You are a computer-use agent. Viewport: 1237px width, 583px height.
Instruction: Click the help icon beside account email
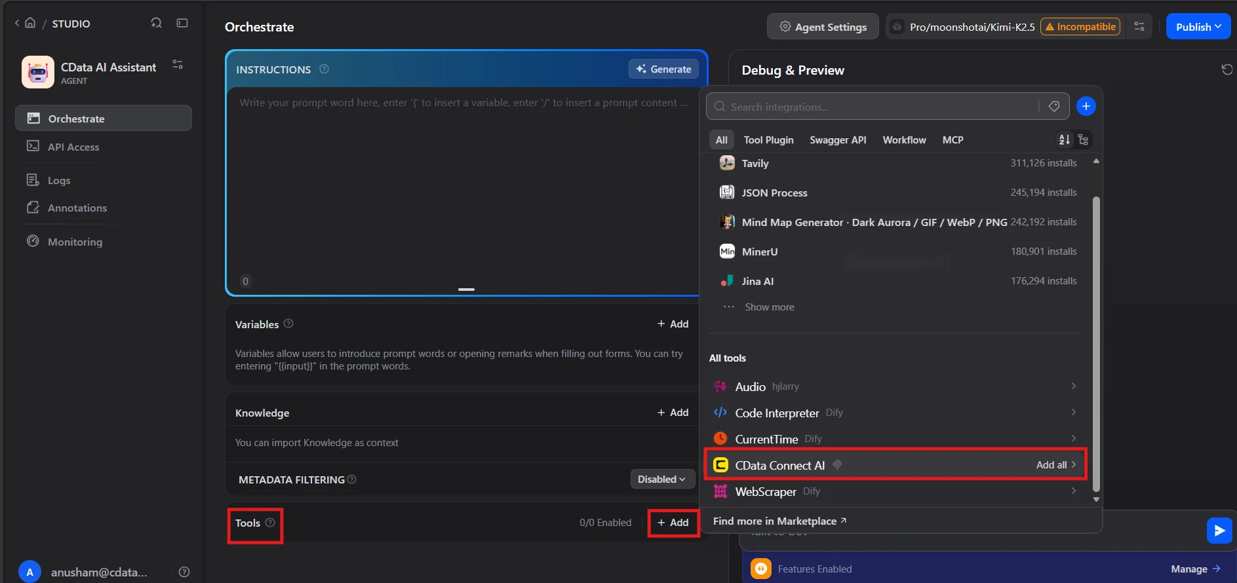click(184, 572)
